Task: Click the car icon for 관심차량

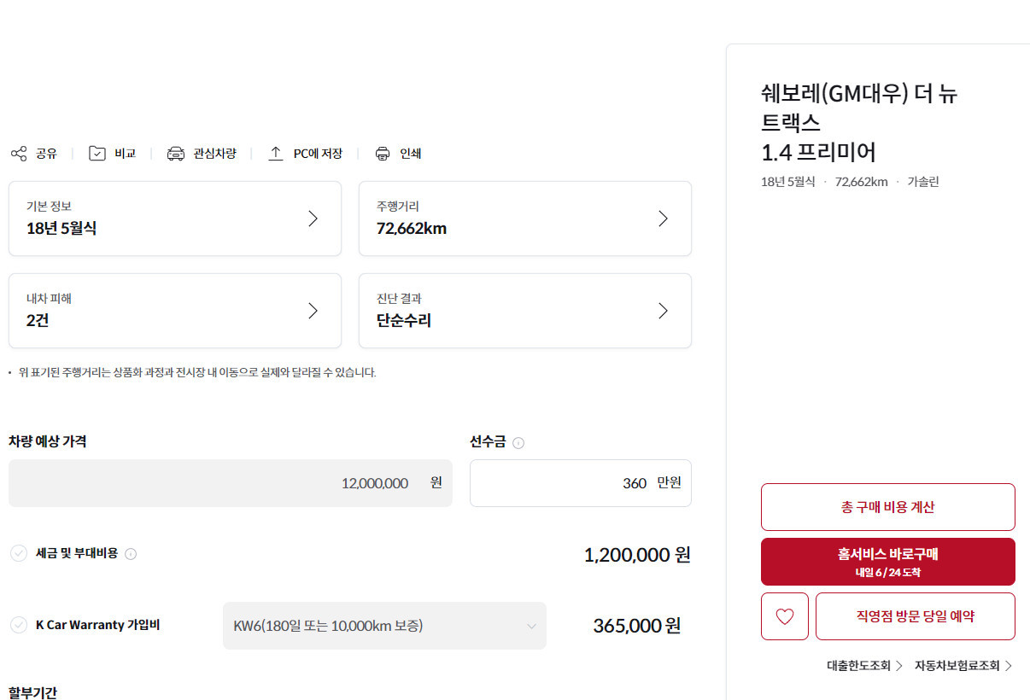Action: pos(176,154)
